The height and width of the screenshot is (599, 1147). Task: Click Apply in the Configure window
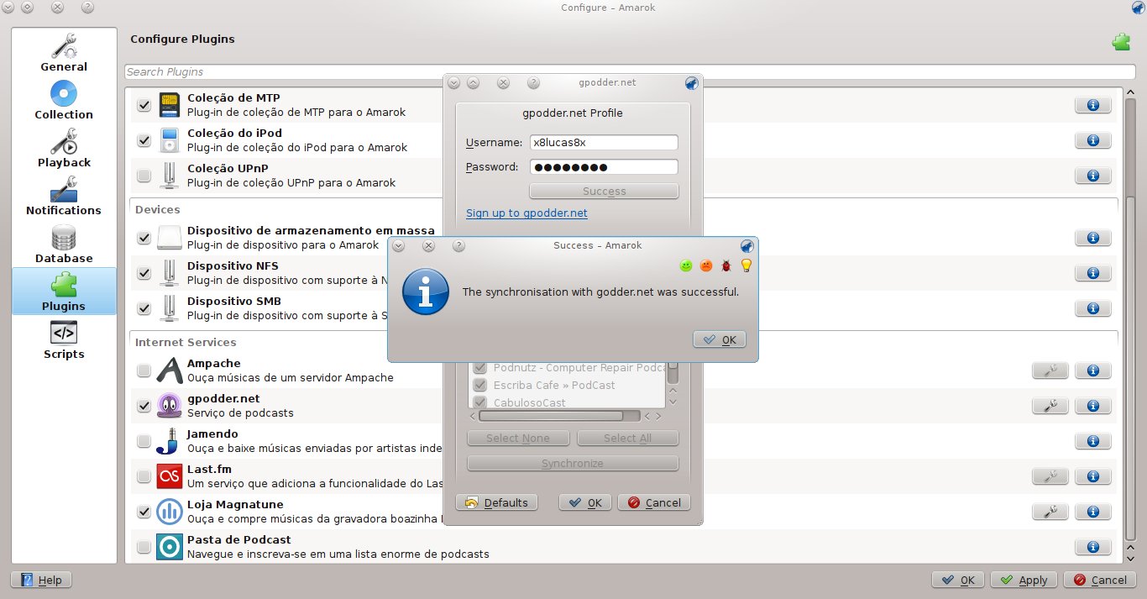(x=1024, y=580)
